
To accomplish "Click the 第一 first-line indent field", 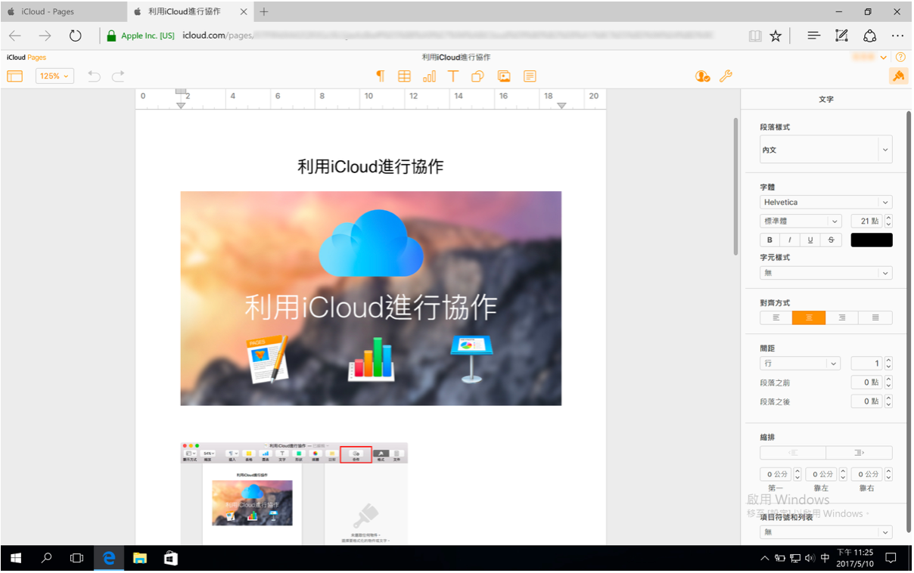I will pyautogui.click(x=776, y=475).
